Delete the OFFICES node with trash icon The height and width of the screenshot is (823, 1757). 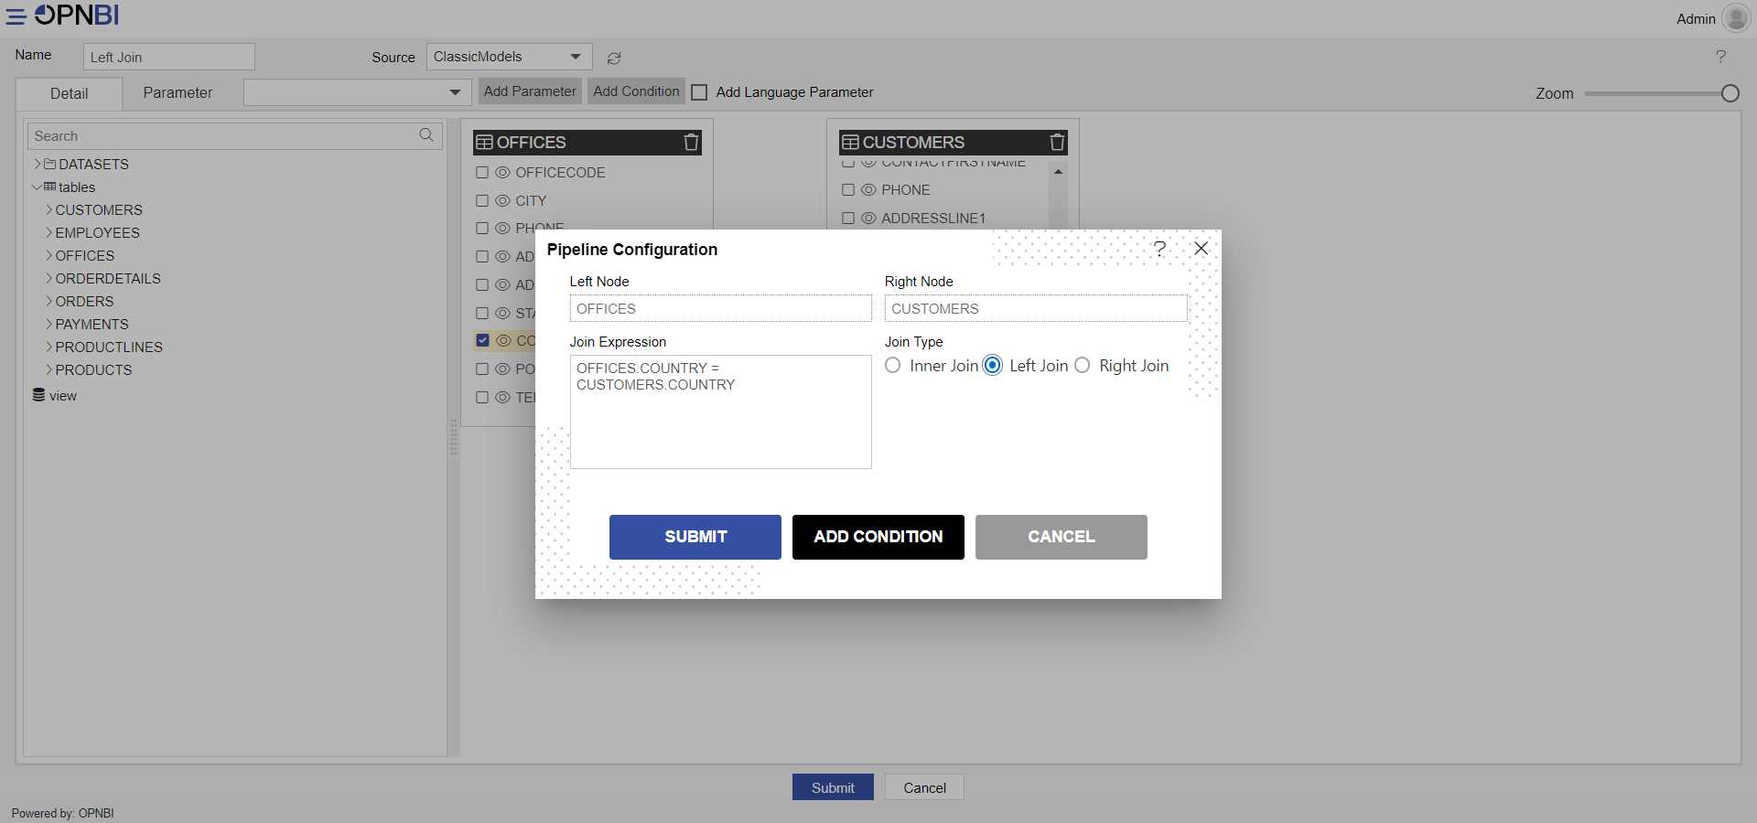click(691, 142)
